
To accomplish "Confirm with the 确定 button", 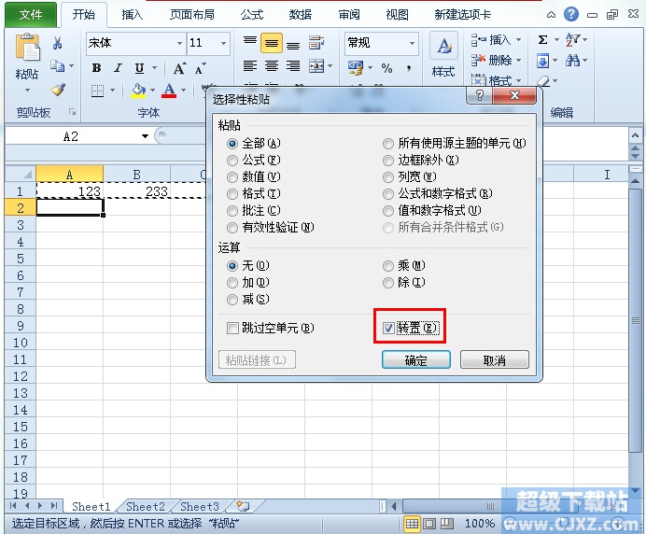I will tap(416, 360).
